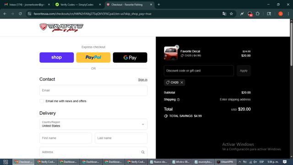Image resolution: width=293 pixels, height=165 pixels.
Task: Click Enter shipping address text
Action: click(235, 99)
